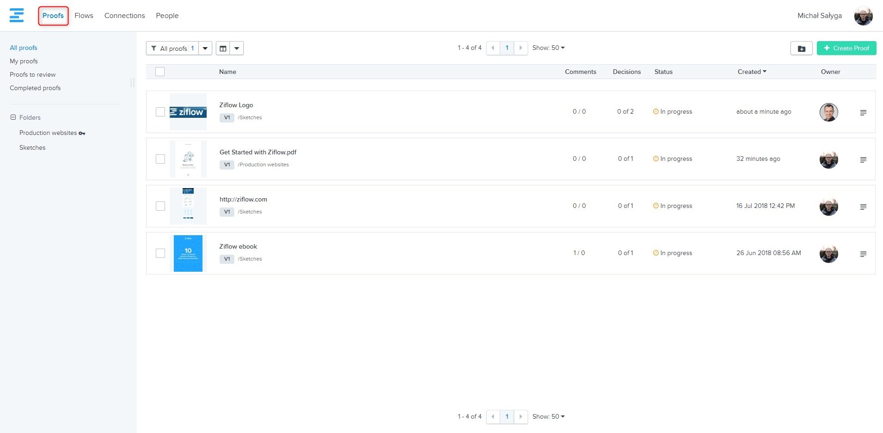The image size is (883, 433).
Task: Open the top Show: 50 page size dropdown
Action: tap(548, 48)
